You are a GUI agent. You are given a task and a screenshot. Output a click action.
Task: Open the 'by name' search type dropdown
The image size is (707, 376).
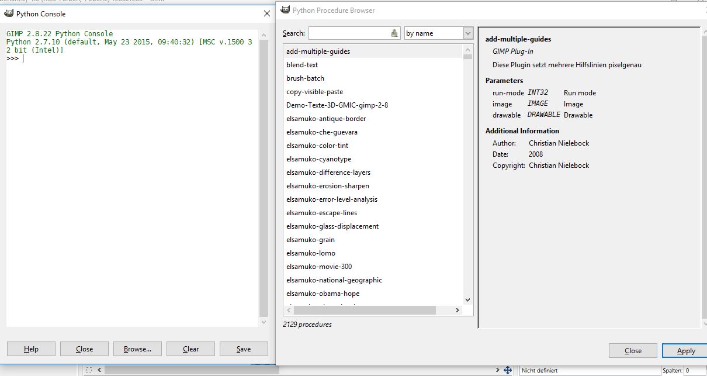click(438, 33)
